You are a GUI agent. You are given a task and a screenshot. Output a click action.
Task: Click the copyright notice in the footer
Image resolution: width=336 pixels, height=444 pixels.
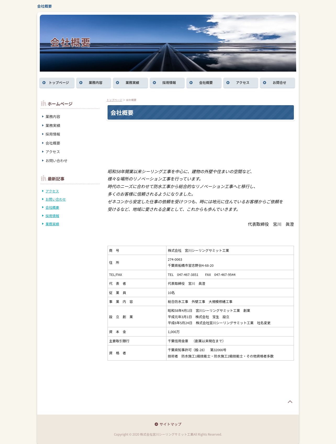[168, 434]
